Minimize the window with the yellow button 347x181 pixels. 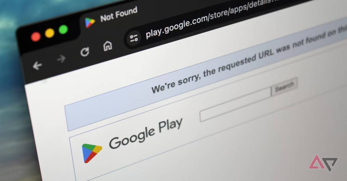49,33
